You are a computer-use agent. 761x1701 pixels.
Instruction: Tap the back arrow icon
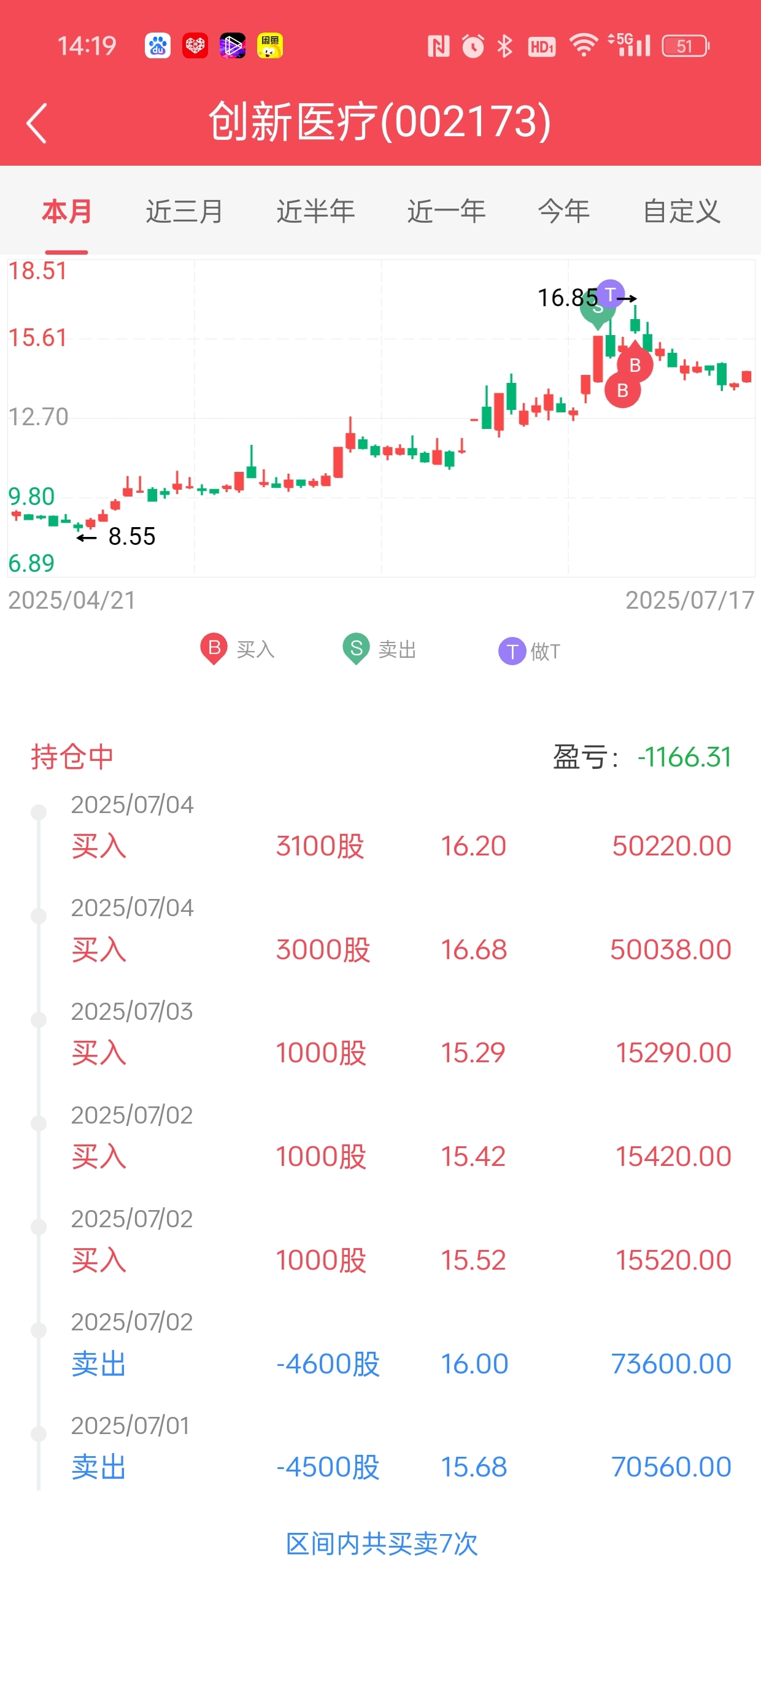36,123
